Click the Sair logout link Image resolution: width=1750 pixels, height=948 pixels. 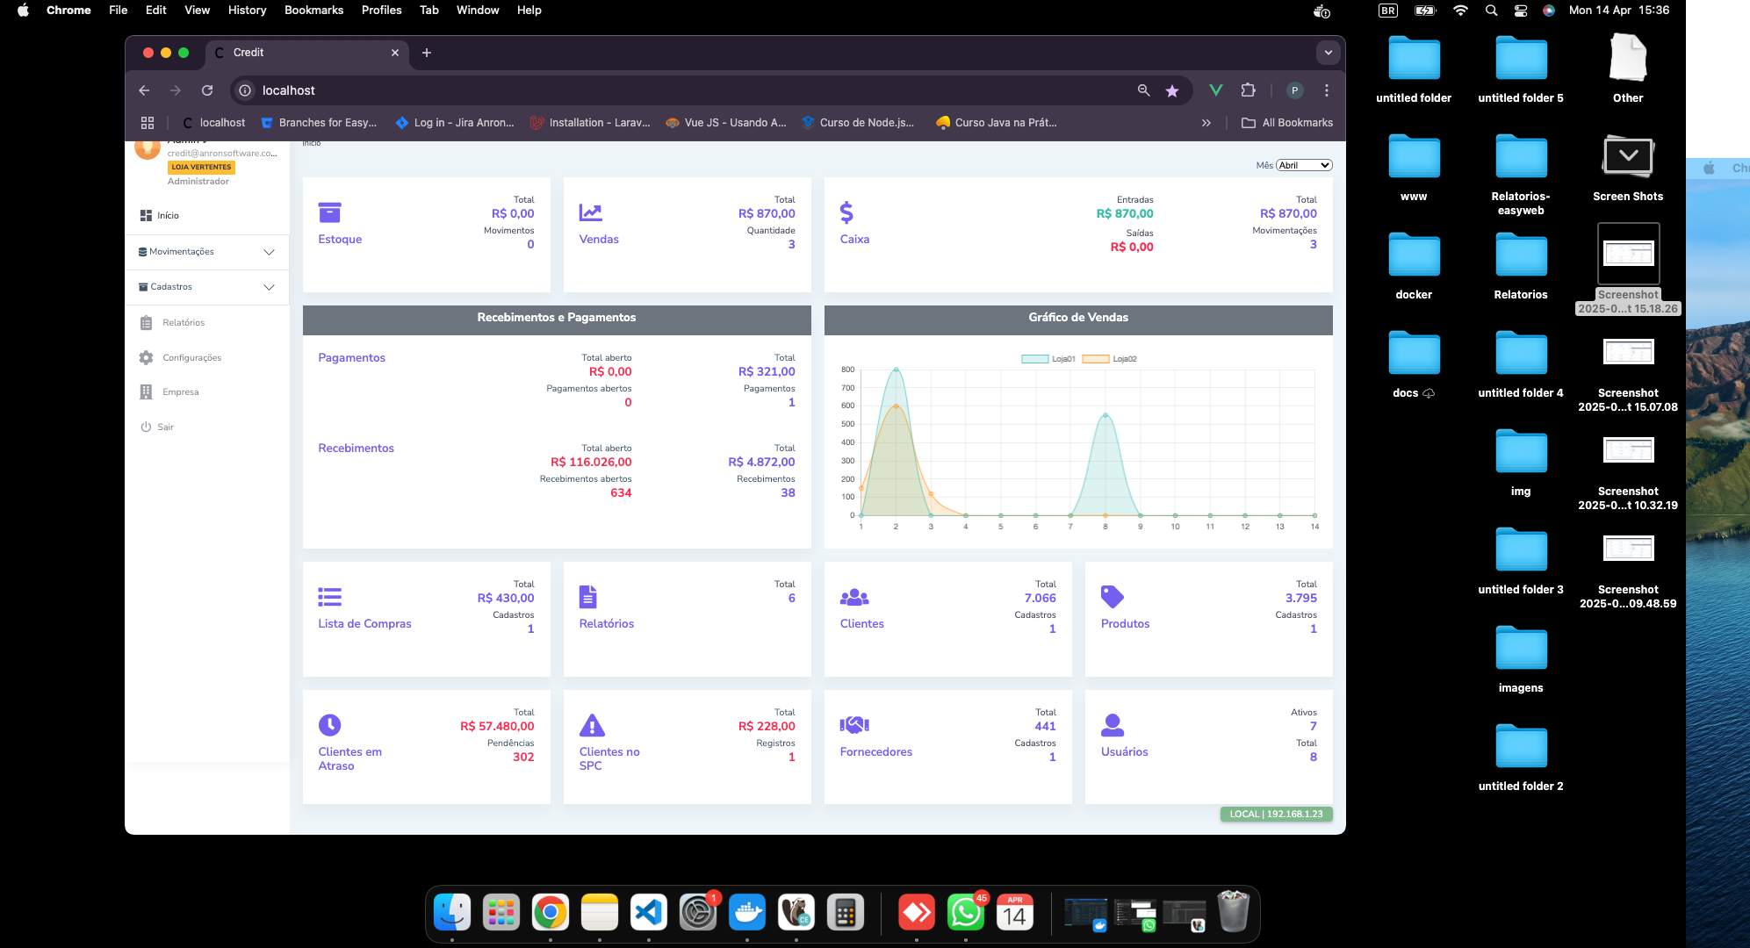165,427
